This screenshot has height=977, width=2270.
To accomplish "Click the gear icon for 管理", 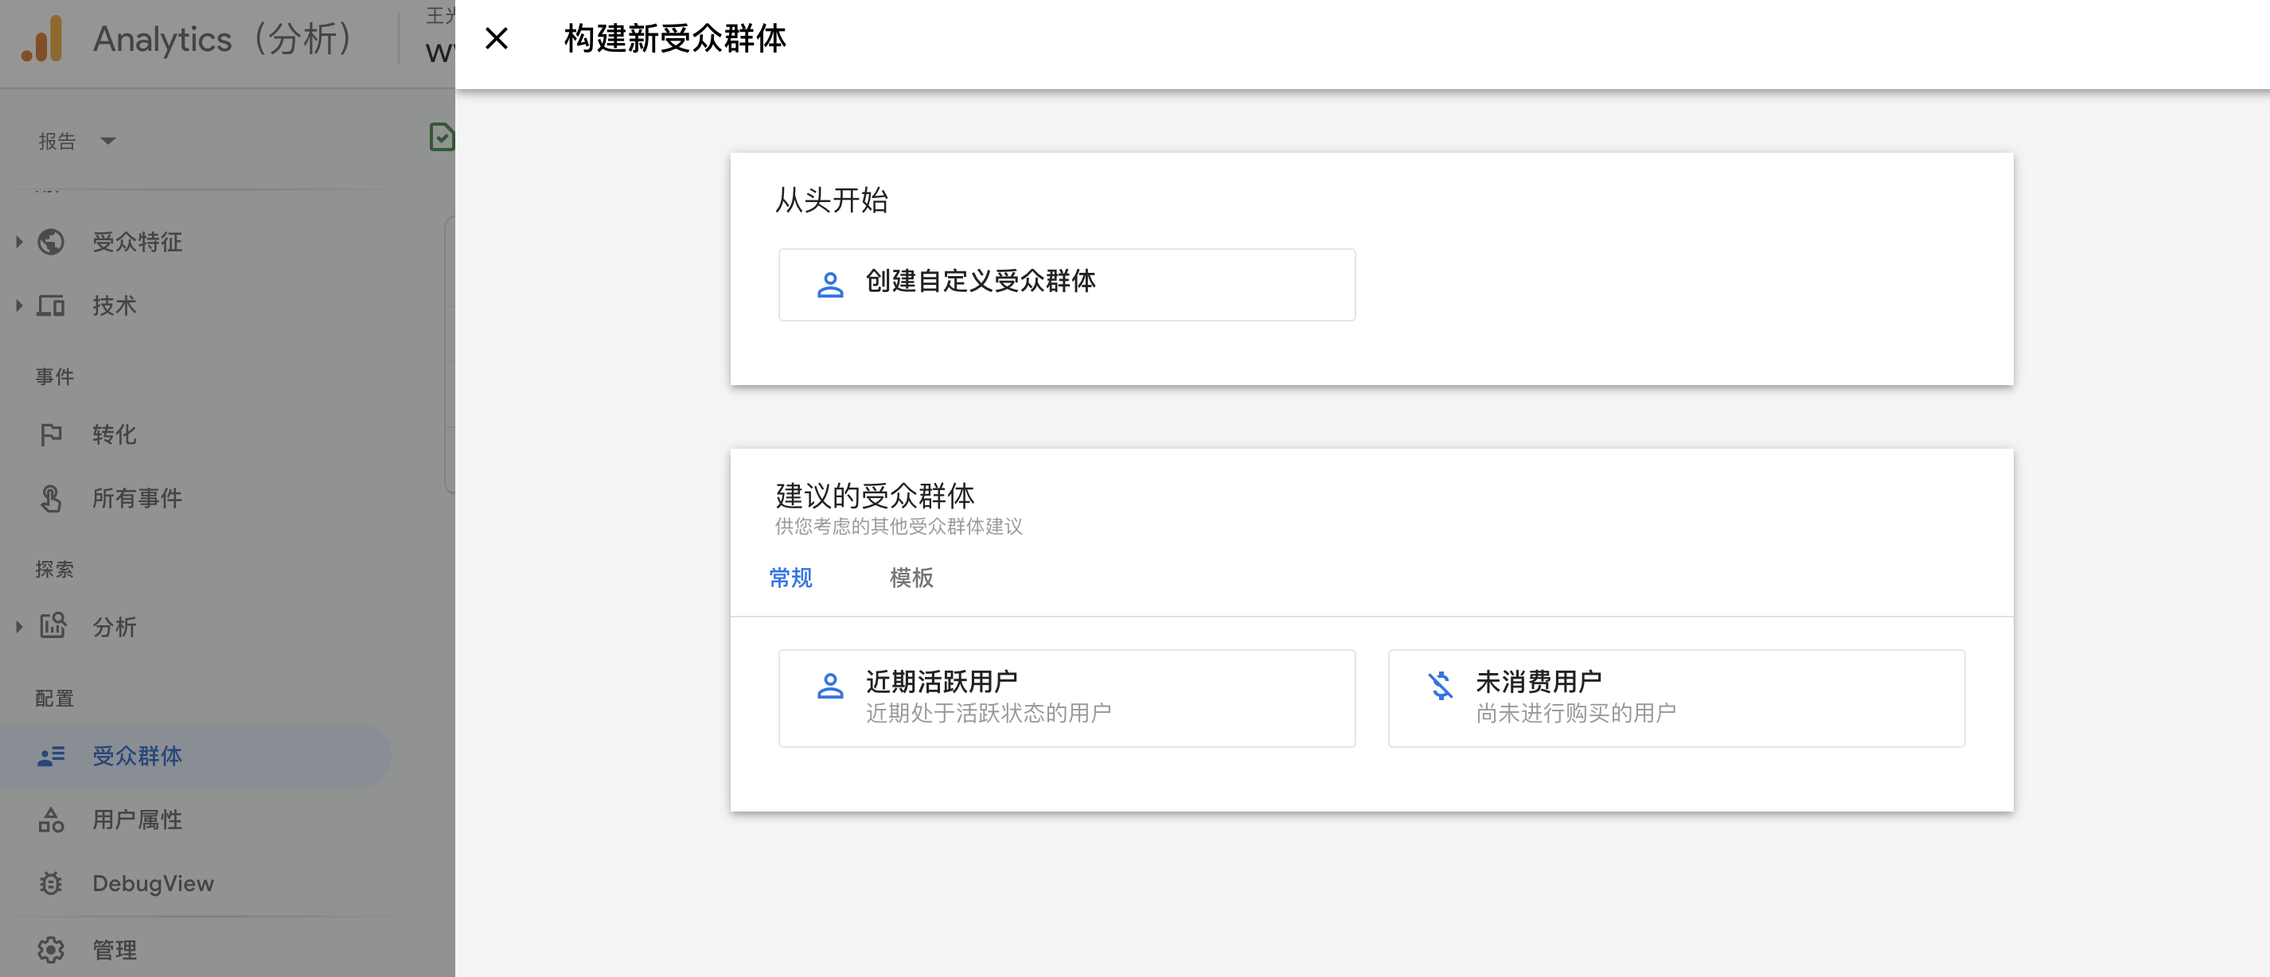I will pos(51,950).
